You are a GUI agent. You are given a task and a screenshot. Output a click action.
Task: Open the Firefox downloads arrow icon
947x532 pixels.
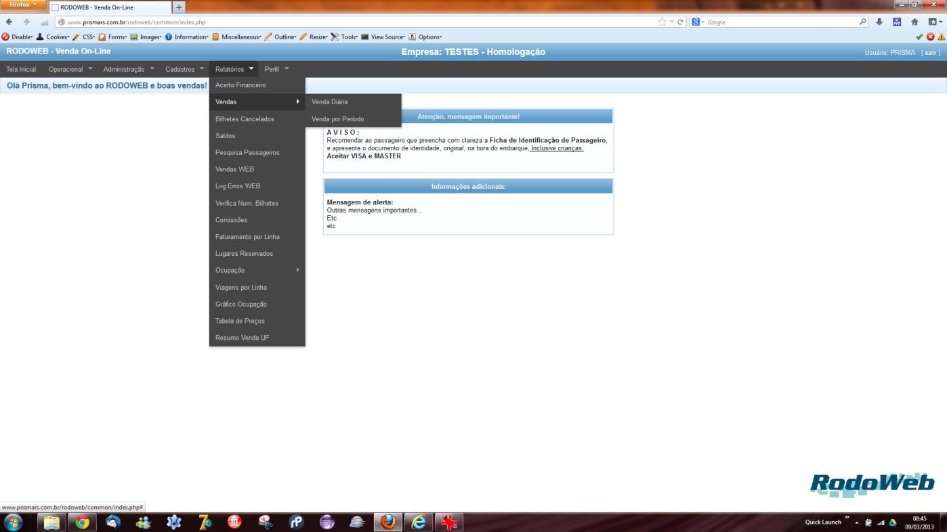[880, 22]
